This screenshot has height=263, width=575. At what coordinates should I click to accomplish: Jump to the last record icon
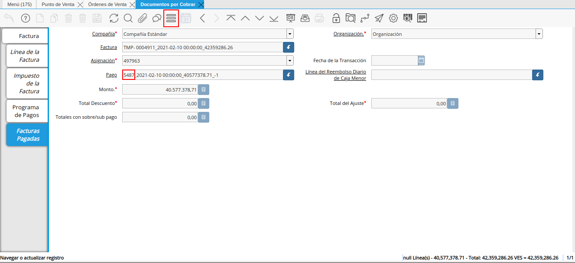pyautogui.click(x=274, y=18)
